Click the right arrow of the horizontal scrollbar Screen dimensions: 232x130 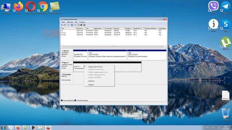pyautogui.click(x=165, y=46)
